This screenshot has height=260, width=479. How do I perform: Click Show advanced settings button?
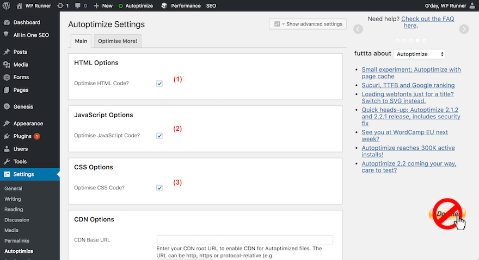[308, 24]
